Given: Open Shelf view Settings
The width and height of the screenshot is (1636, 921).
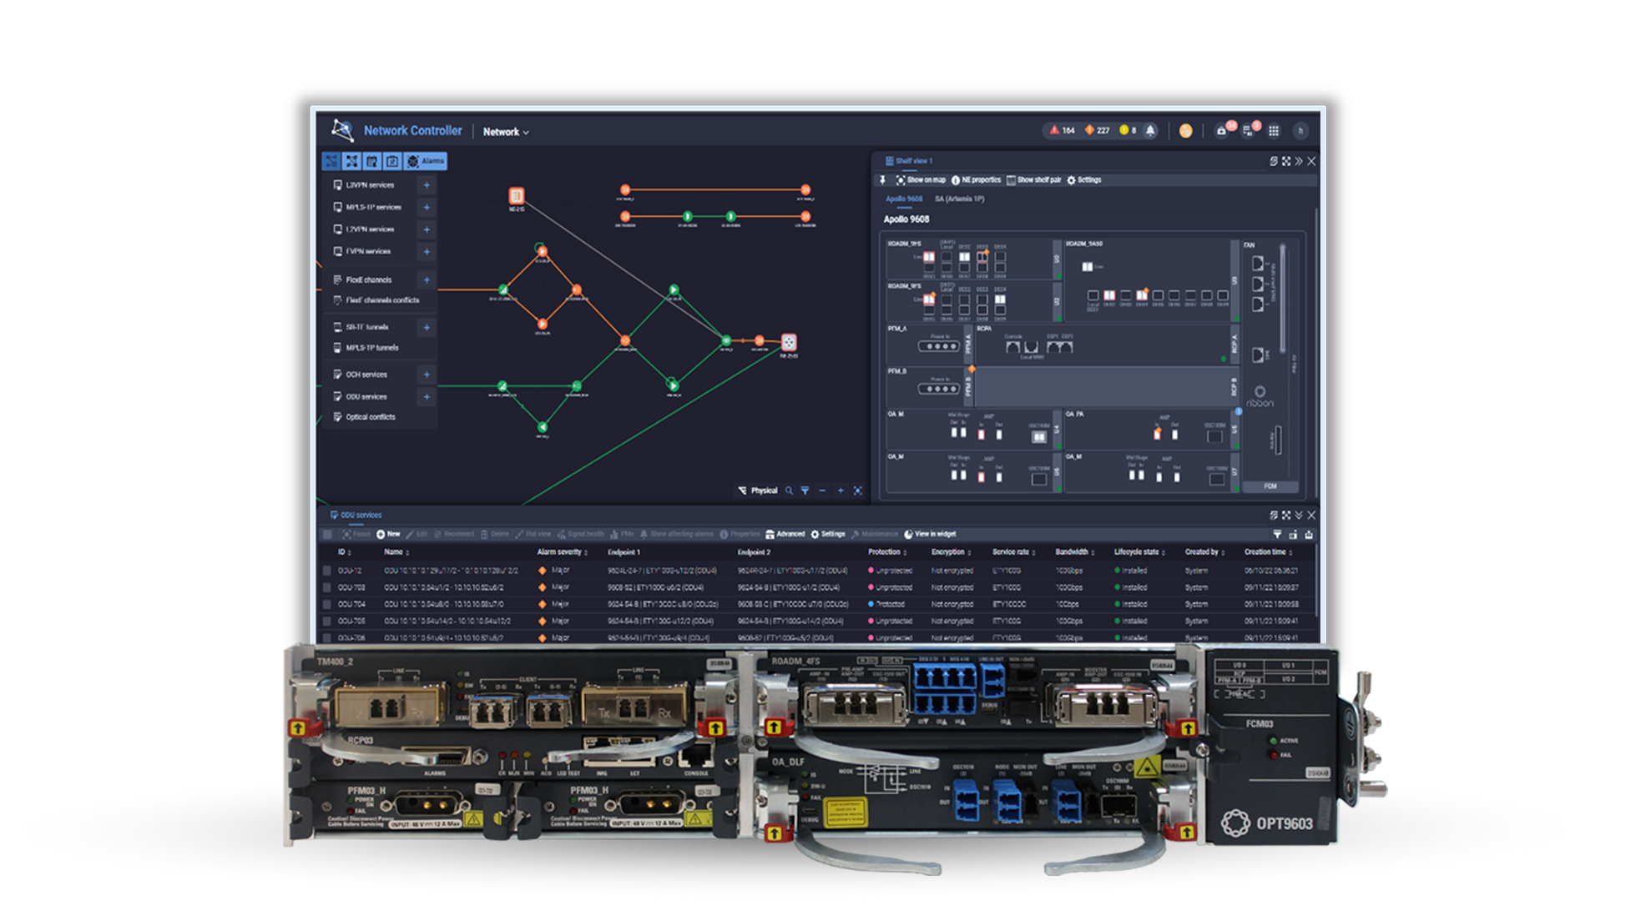Looking at the screenshot, I should click(x=1084, y=180).
